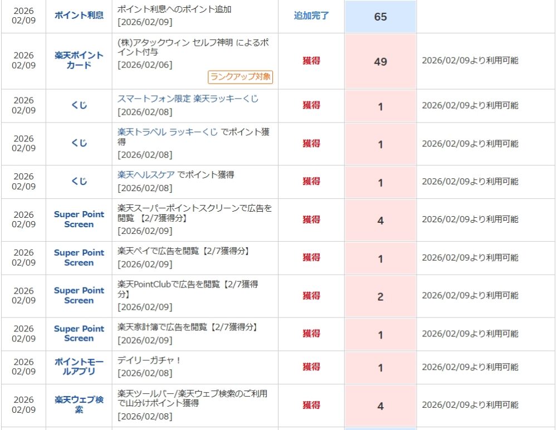The width and height of the screenshot is (557, 430).
Task: Click Super Point Screen in 楽天PointClub row
Action: tap(79, 295)
